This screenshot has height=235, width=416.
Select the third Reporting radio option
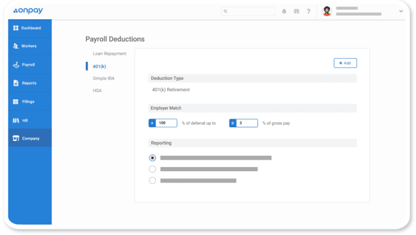(152, 180)
